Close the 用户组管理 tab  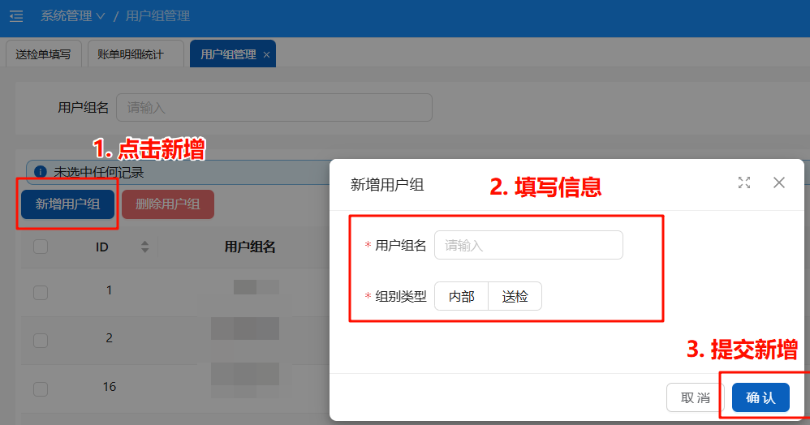click(266, 55)
